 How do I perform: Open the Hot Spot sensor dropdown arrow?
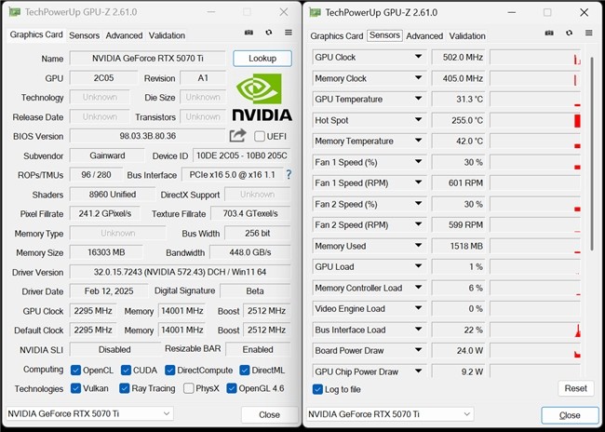(x=418, y=120)
